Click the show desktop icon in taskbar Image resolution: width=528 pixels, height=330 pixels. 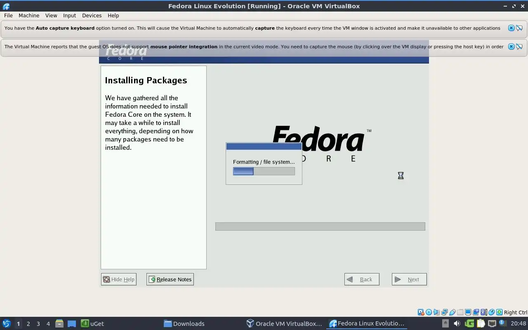pos(72,323)
